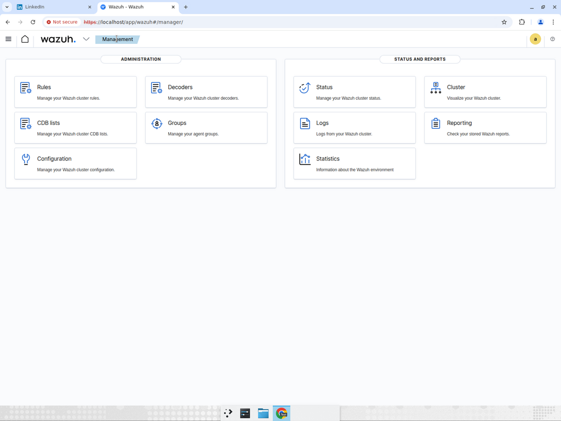The height and width of the screenshot is (421, 561).
Task: Close the LinkedIn tab
Action: click(x=90, y=7)
